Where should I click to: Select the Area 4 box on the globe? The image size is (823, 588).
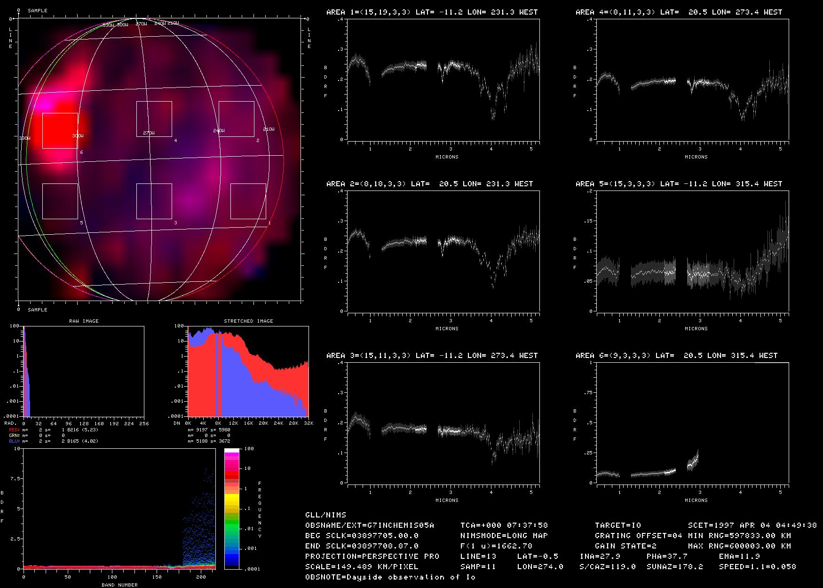coord(154,119)
